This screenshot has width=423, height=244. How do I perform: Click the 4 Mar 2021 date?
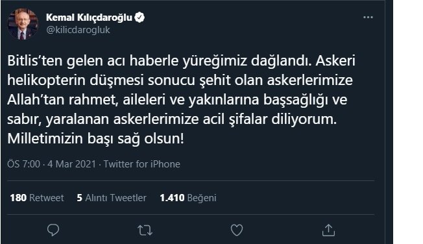[72, 164]
